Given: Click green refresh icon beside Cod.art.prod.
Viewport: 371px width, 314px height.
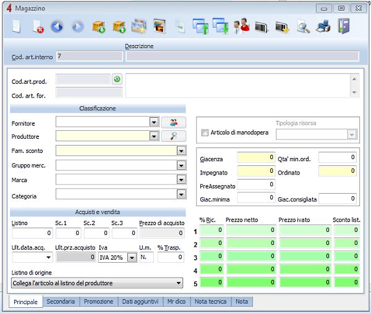Looking at the screenshot, I should point(117,79).
